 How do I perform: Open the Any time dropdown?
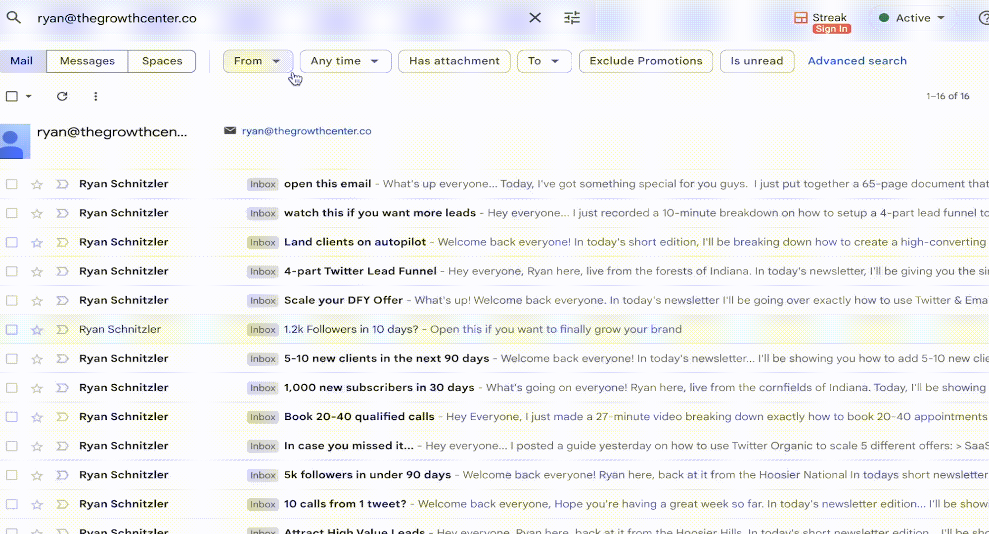345,61
